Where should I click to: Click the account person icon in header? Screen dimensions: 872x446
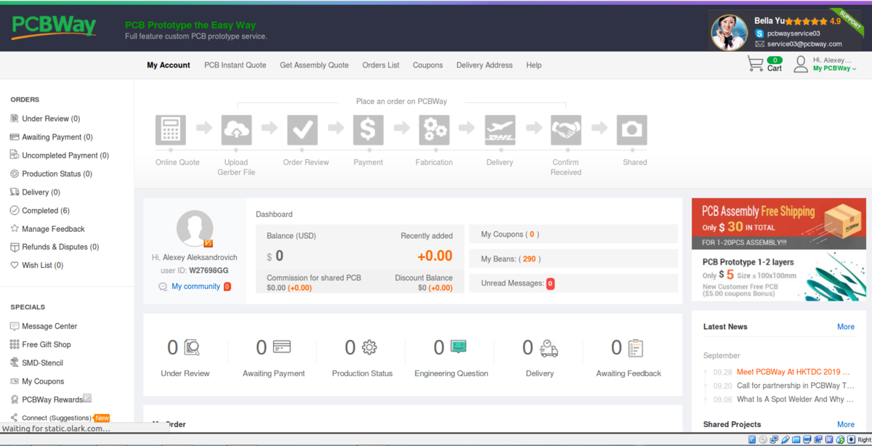coord(801,65)
